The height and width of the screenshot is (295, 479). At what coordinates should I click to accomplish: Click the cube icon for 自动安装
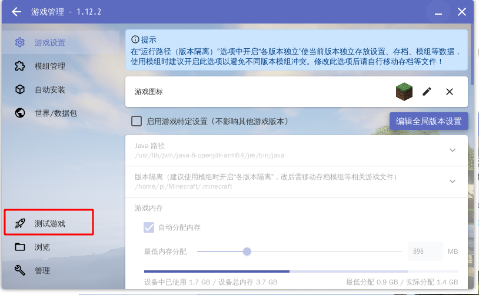20,89
